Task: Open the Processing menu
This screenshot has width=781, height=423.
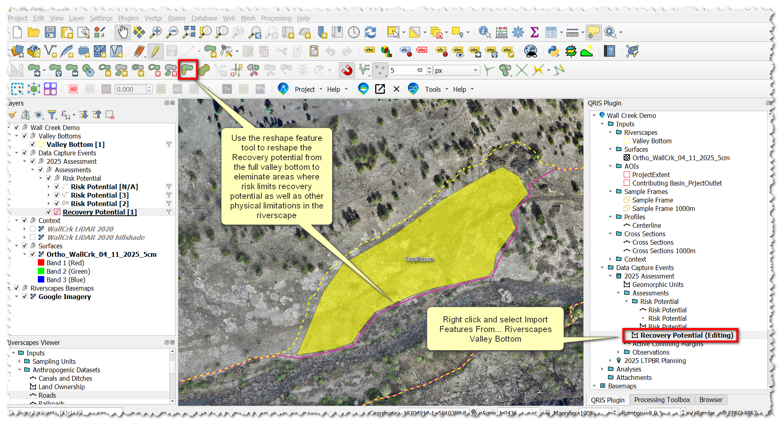Action: [276, 18]
